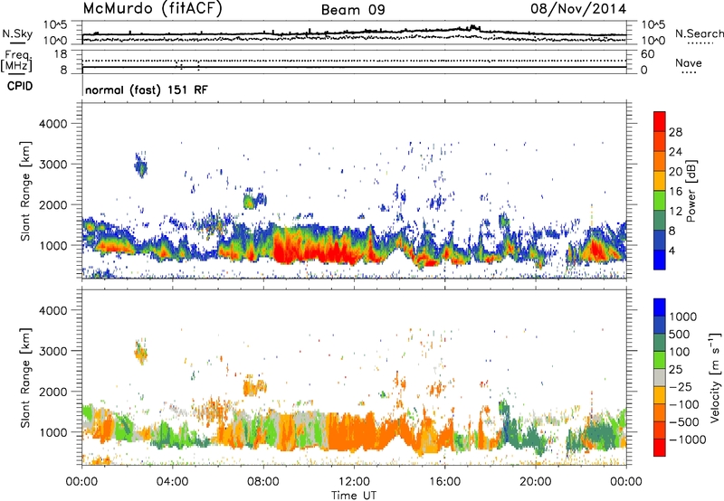Click the "-100" tick on the Velocity colorbar
Viewport: 724px width, 501px height.
point(685,404)
